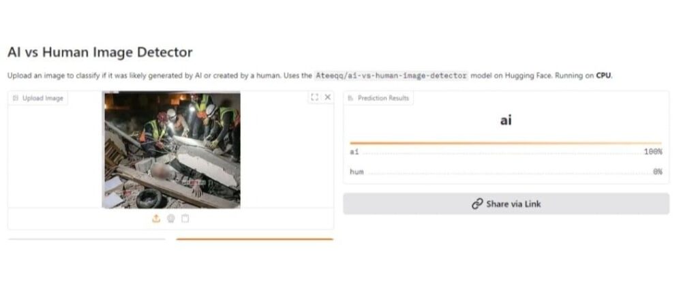Click the rescue scene image thumbnail
The image size is (698, 303).
click(171, 150)
